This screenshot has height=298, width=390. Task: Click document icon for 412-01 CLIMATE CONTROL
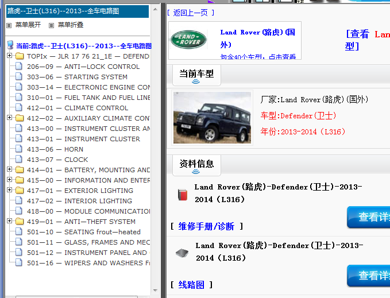[18, 107]
